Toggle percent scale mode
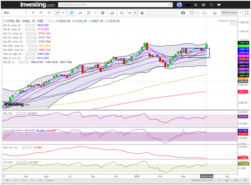Viewport: 251px width, 185px height. (x=219, y=180)
